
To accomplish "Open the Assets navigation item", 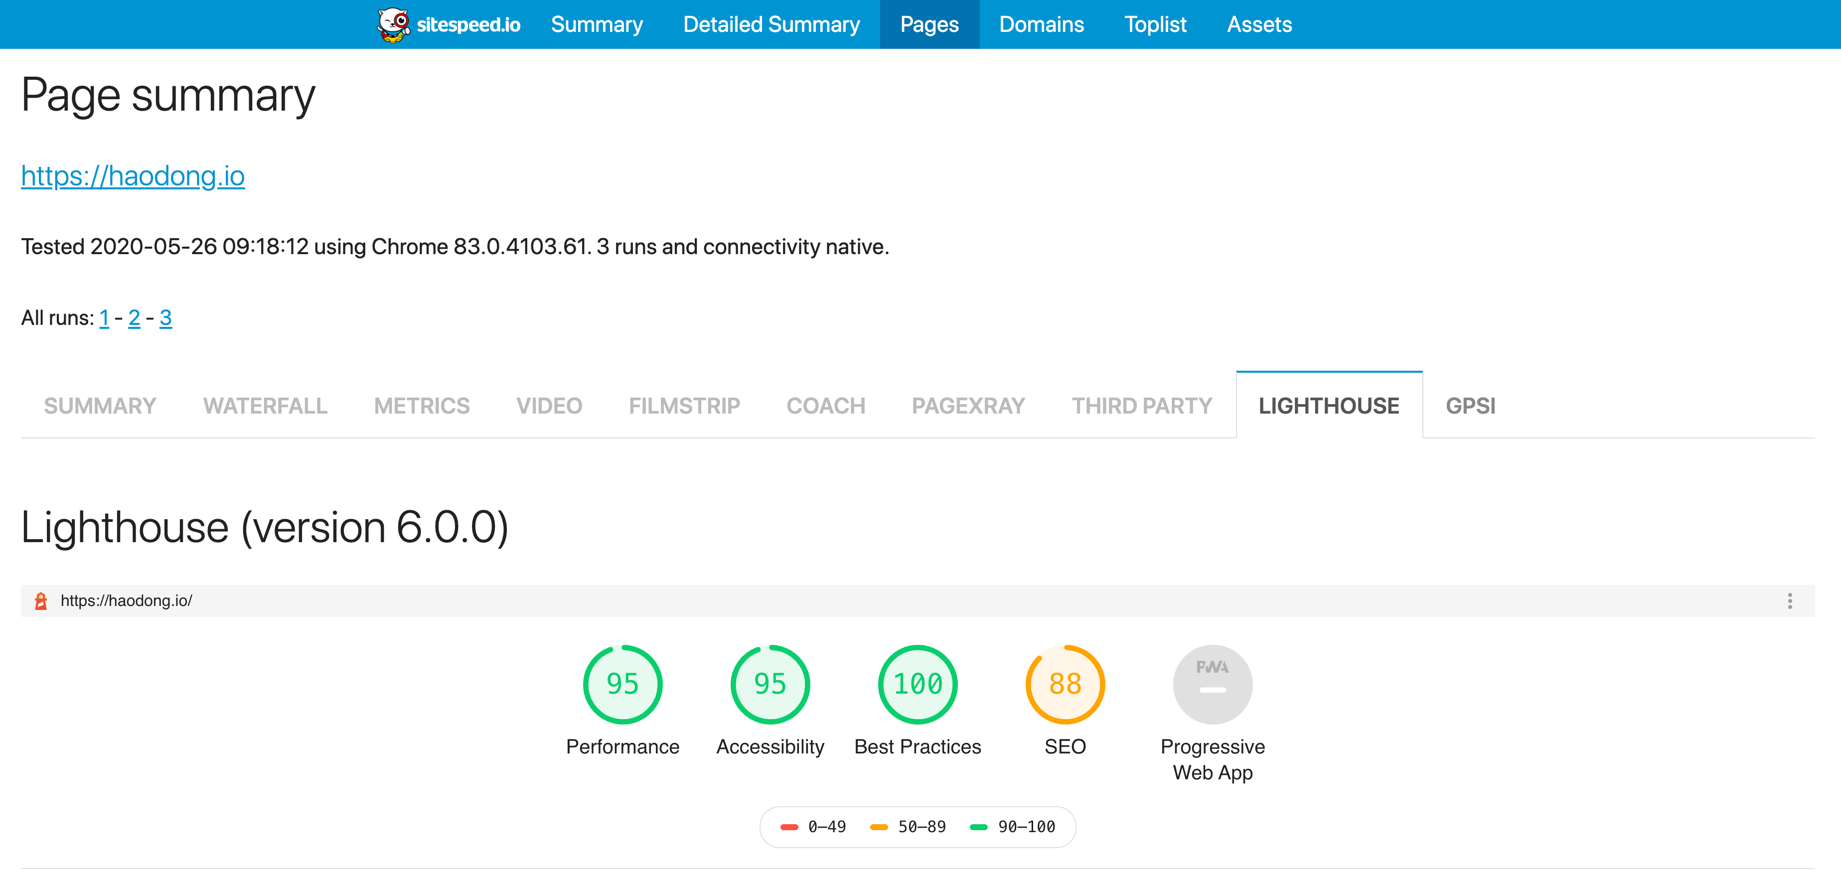I will (x=1258, y=24).
